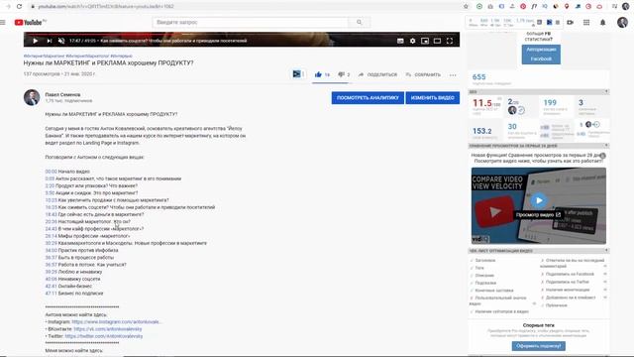
Task: Open the YouTube account avatar menu
Action: click(623, 22)
